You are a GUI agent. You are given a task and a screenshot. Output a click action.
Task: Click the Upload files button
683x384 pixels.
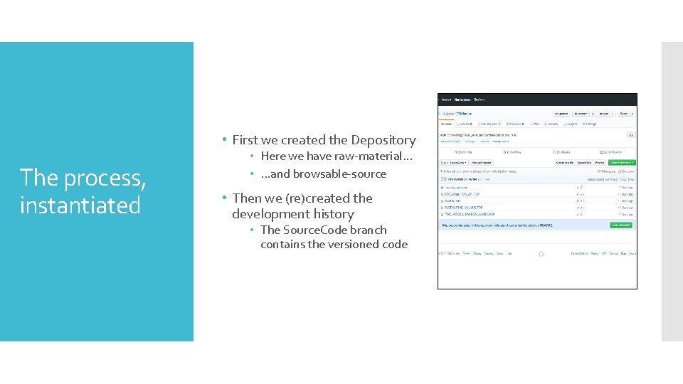585,163
